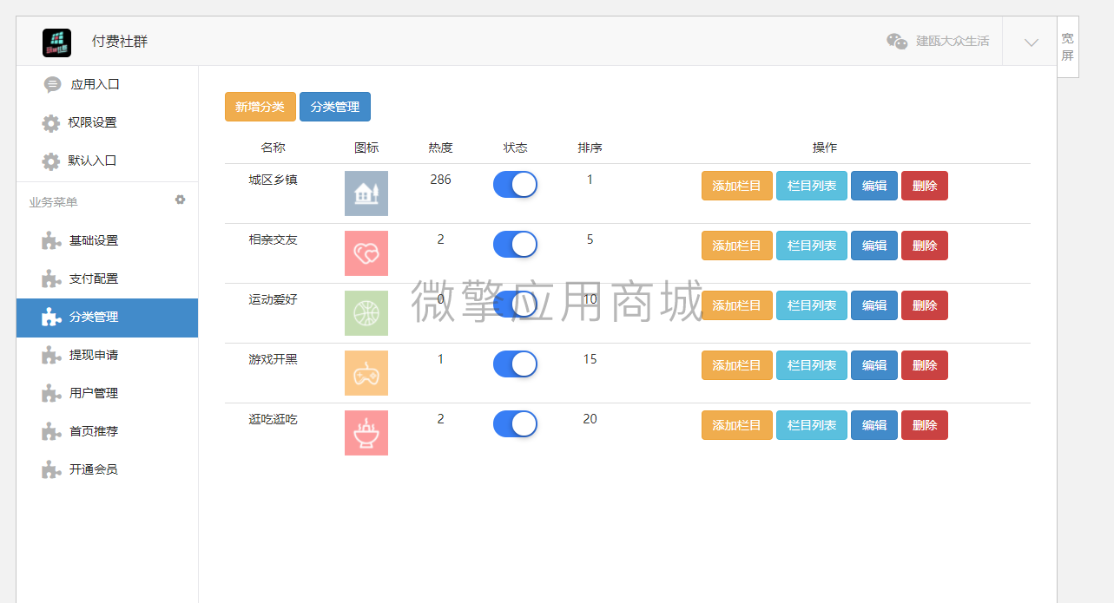The height and width of the screenshot is (603, 1114).
Task: Click the WeChat icon beside 建瓯大众生活
Action: tap(897, 42)
